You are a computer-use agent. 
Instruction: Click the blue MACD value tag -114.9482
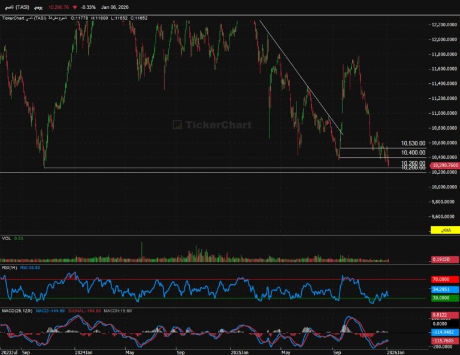point(444,332)
